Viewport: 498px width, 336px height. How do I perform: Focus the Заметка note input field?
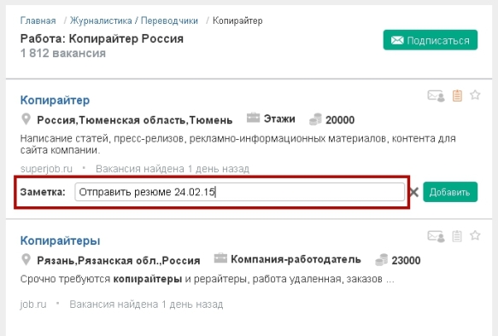[239, 192]
